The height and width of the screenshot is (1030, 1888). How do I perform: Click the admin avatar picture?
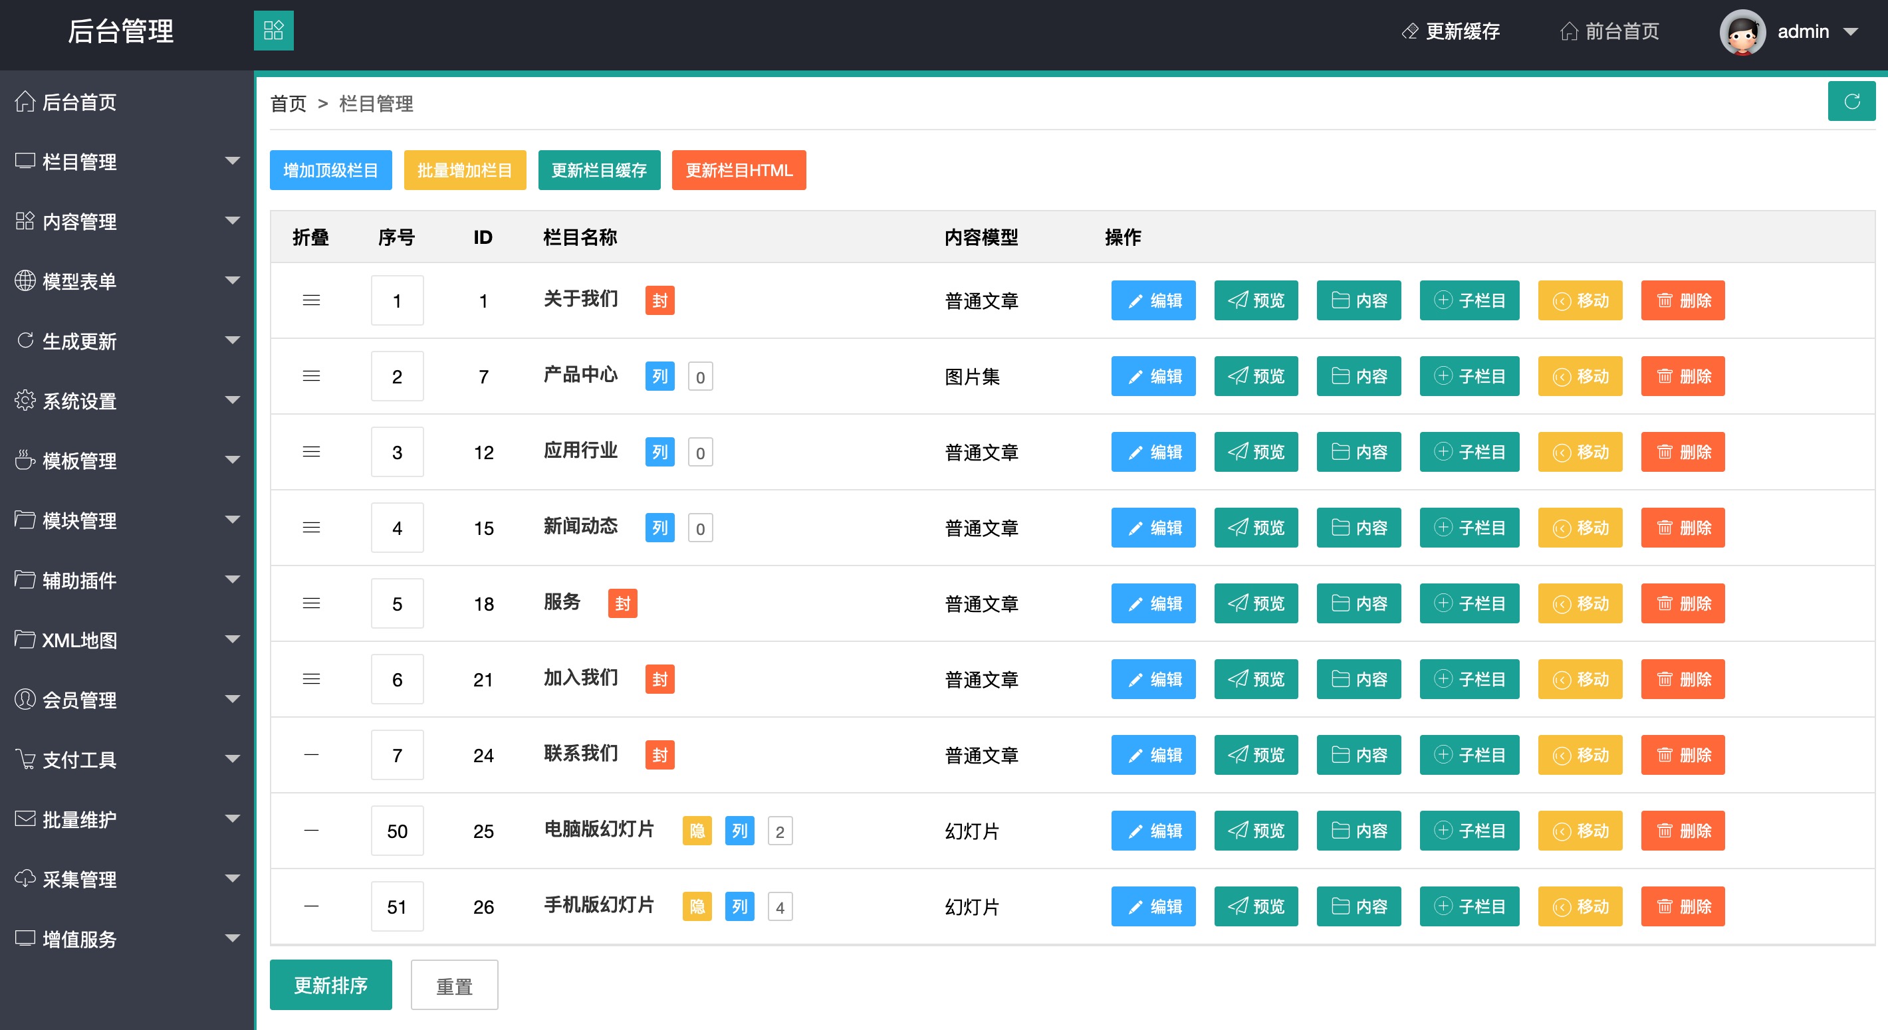point(1742,33)
